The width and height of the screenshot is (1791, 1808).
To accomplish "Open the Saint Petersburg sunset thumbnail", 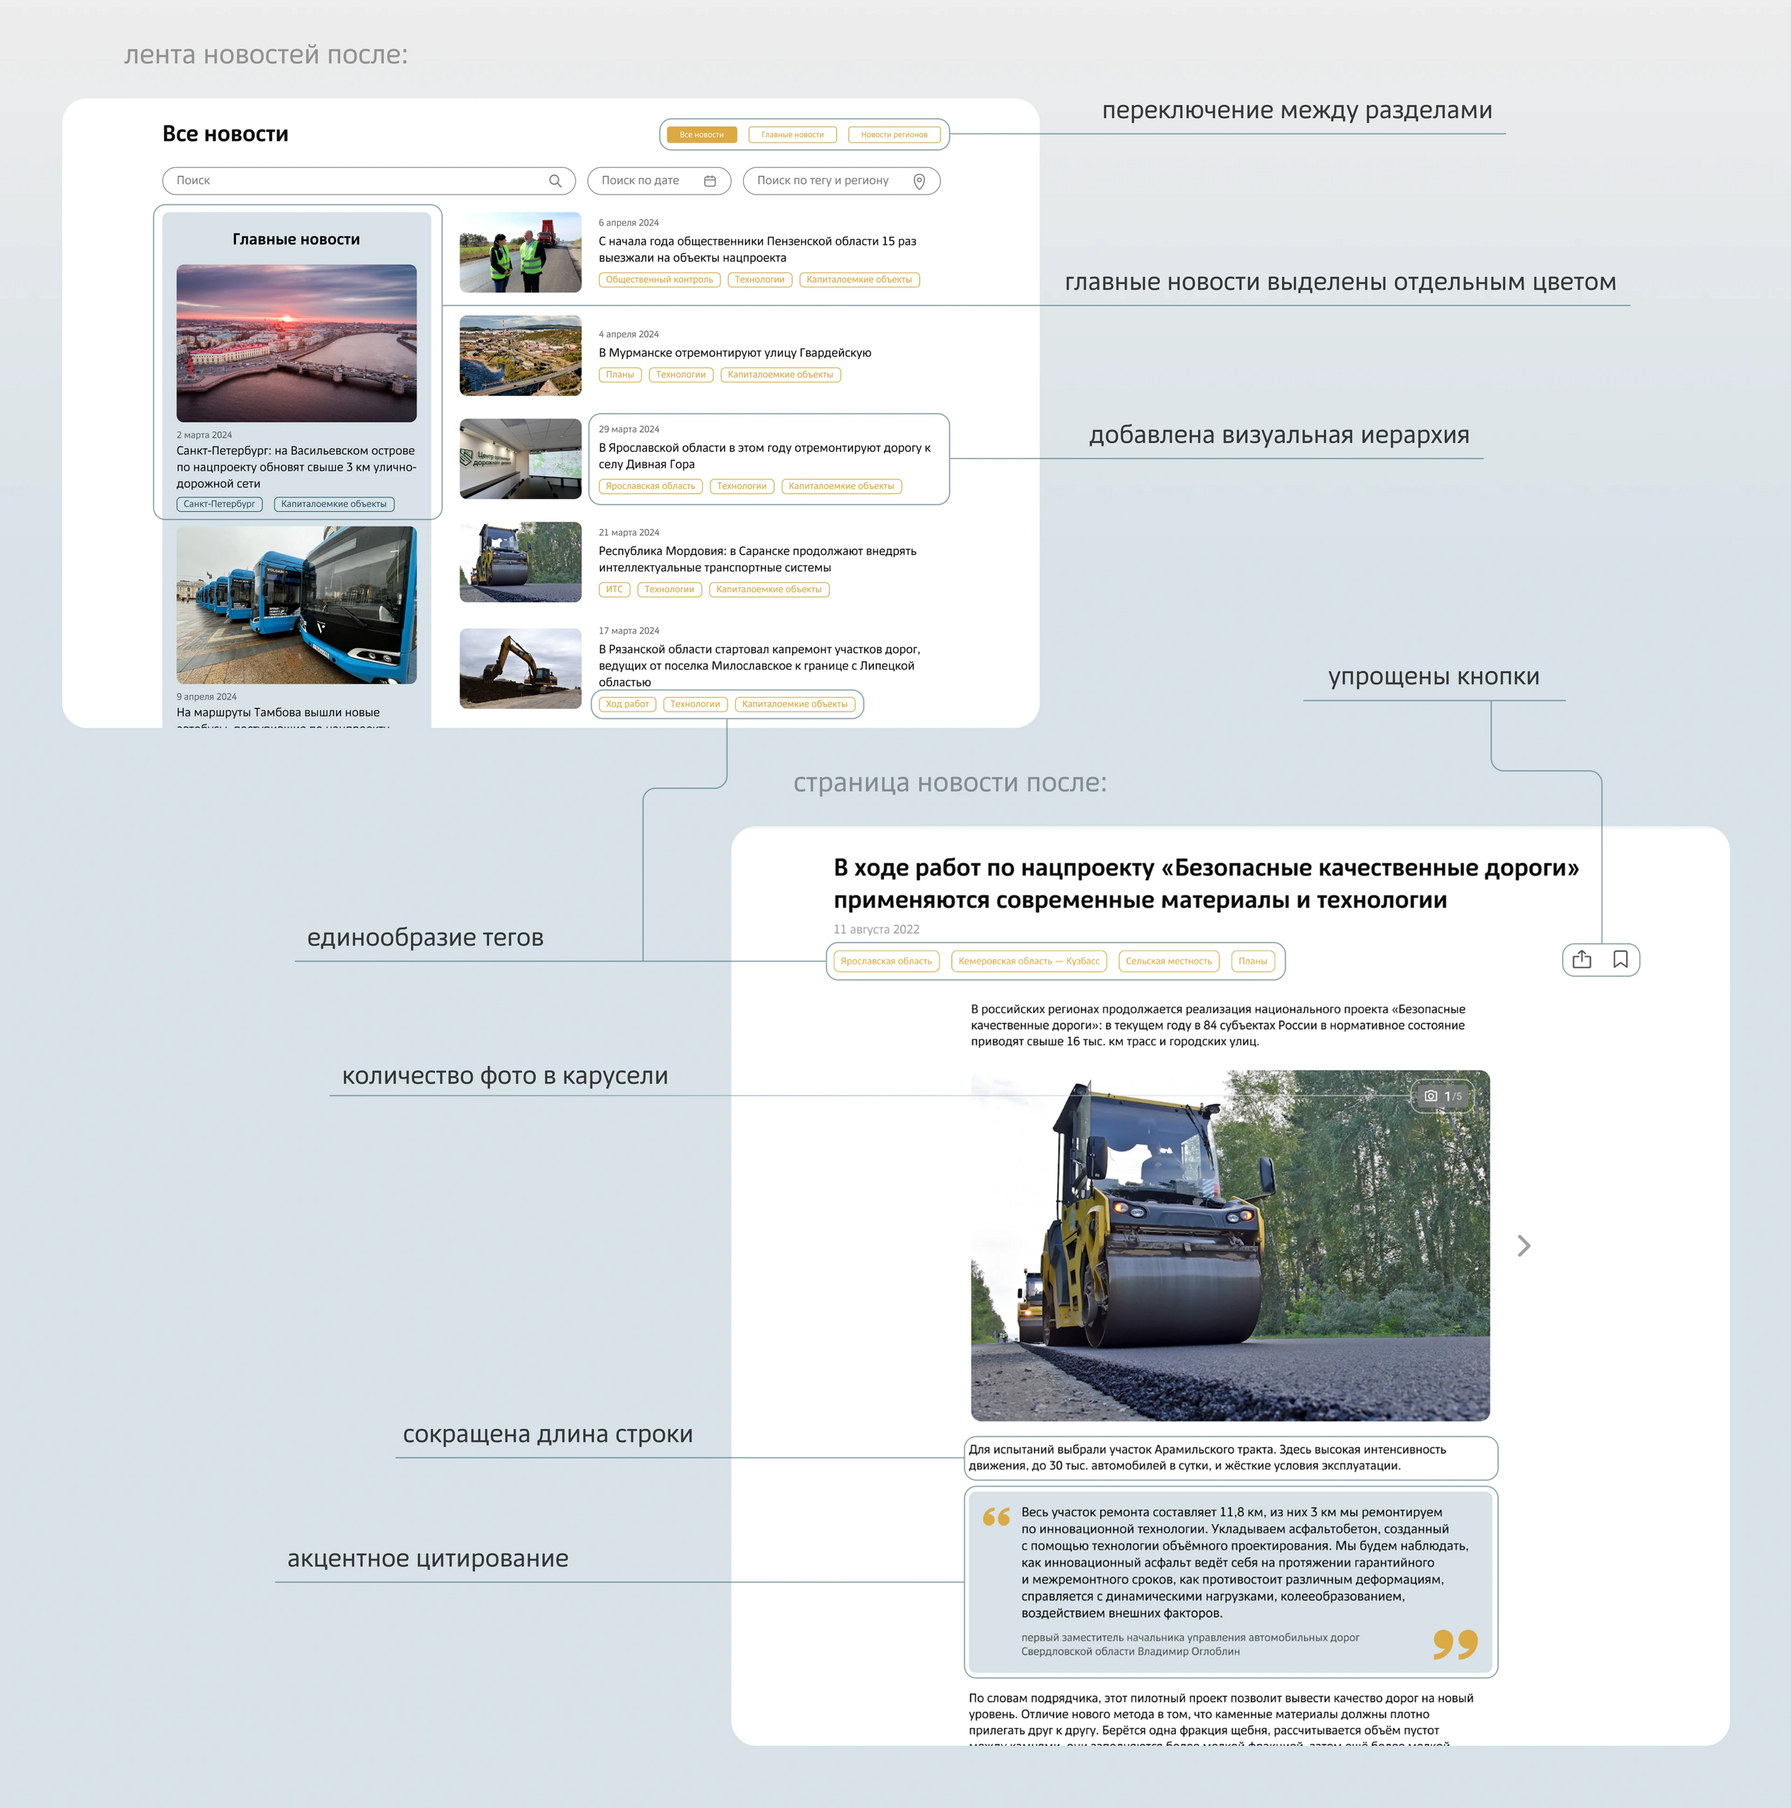I will (x=297, y=343).
